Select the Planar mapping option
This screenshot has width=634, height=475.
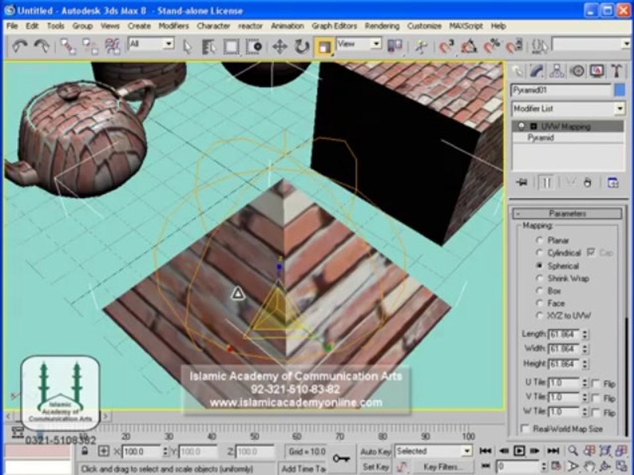click(539, 240)
